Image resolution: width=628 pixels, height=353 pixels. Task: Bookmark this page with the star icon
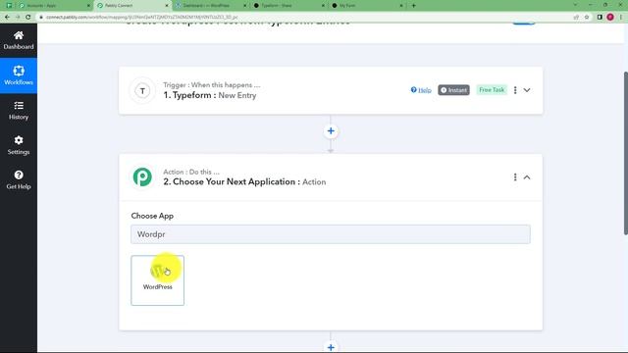point(587,18)
